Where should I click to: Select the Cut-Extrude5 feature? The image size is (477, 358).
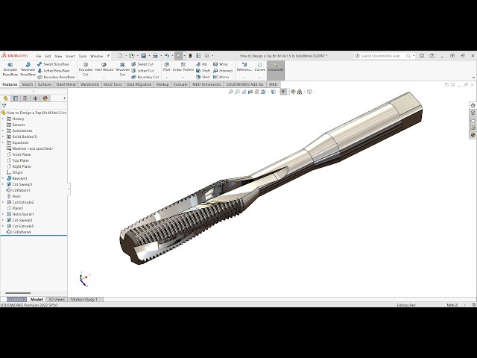coord(20,226)
